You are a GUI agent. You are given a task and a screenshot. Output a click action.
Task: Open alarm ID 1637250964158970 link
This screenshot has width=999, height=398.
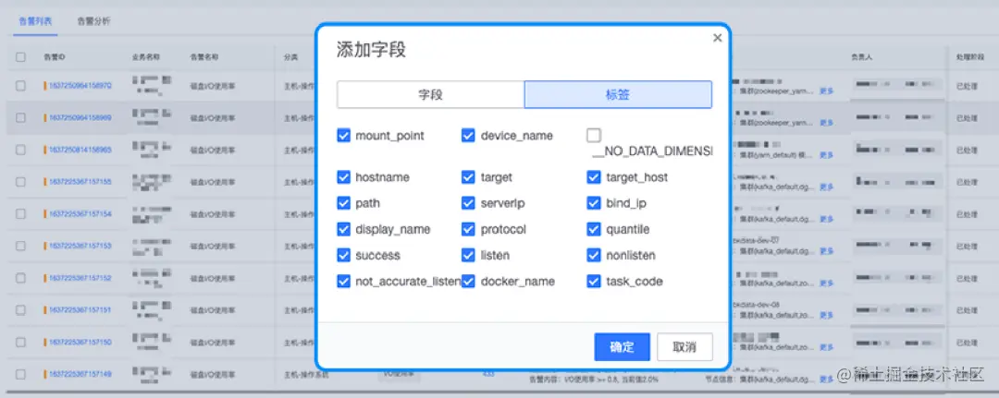pos(80,85)
